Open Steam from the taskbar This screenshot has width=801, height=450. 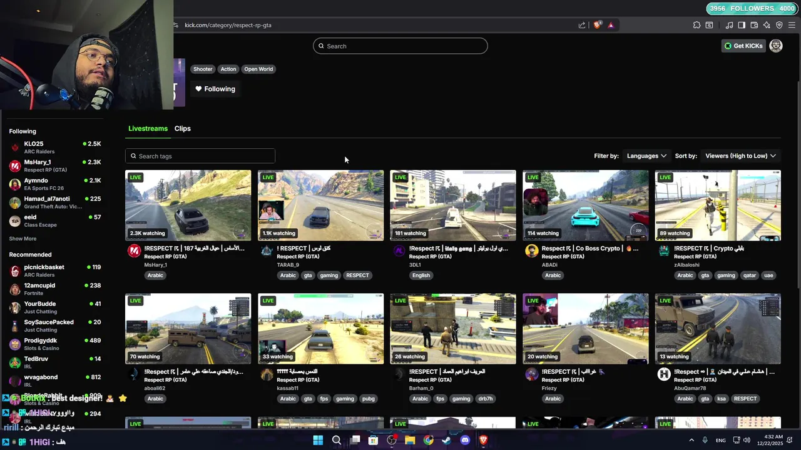[447, 440]
